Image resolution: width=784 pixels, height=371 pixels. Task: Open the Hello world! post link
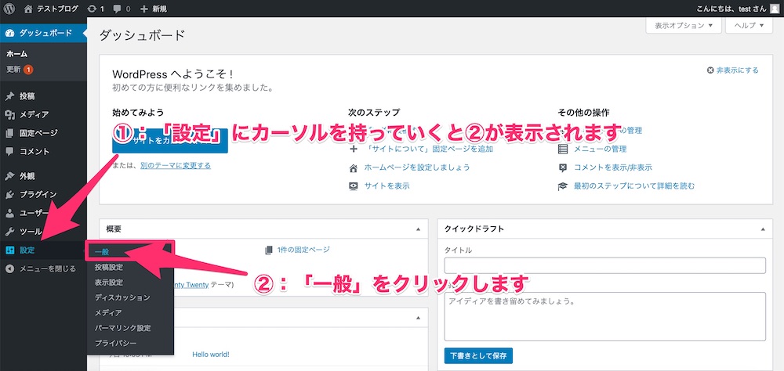coord(210,355)
